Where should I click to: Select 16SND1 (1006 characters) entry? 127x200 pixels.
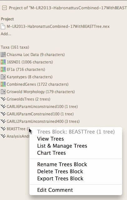[x=30, y=62]
